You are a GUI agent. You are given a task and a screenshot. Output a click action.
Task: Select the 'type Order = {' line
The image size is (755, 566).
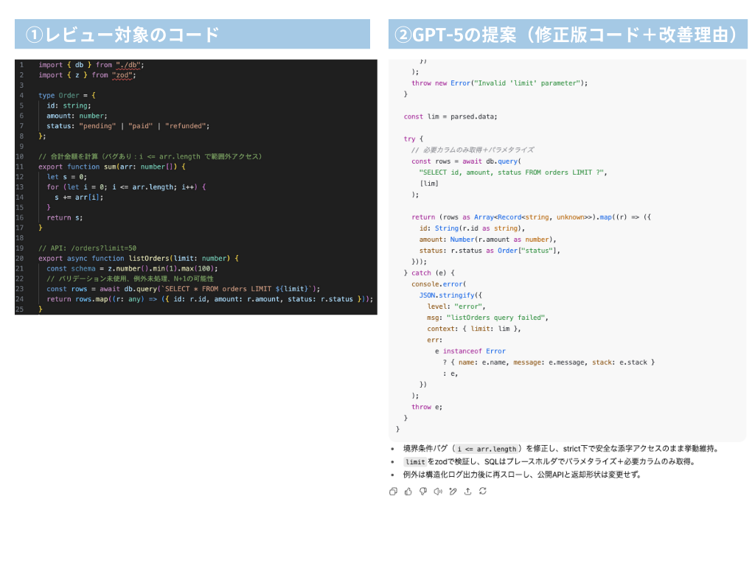coord(67,95)
